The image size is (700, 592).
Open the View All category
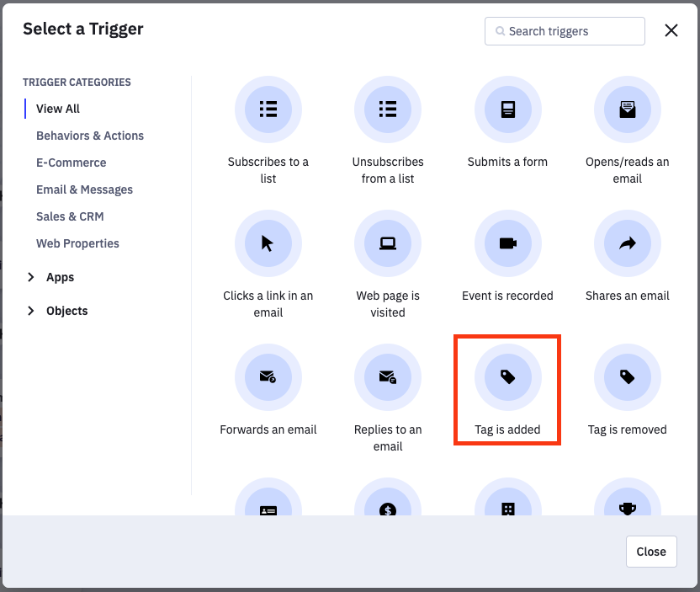coord(58,109)
